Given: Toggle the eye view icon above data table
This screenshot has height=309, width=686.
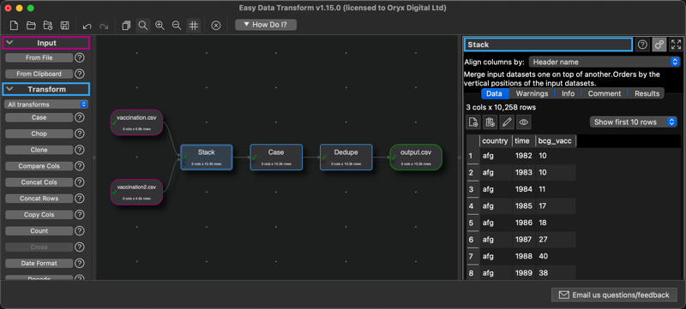Looking at the screenshot, I should click(523, 122).
